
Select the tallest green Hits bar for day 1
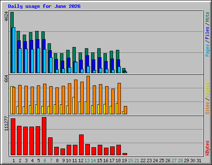coord(12,20)
